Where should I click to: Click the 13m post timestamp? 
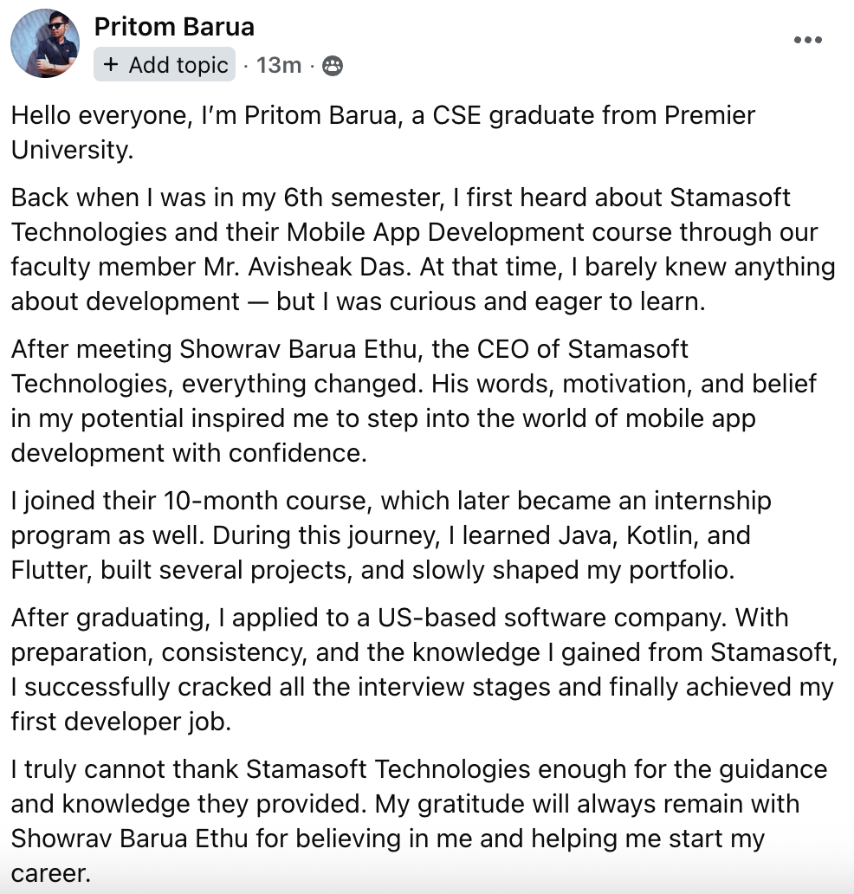tap(279, 65)
